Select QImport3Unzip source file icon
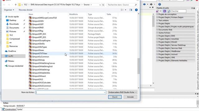This screenshot has height=111, width=199. pyautogui.click(x=30, y=60)
